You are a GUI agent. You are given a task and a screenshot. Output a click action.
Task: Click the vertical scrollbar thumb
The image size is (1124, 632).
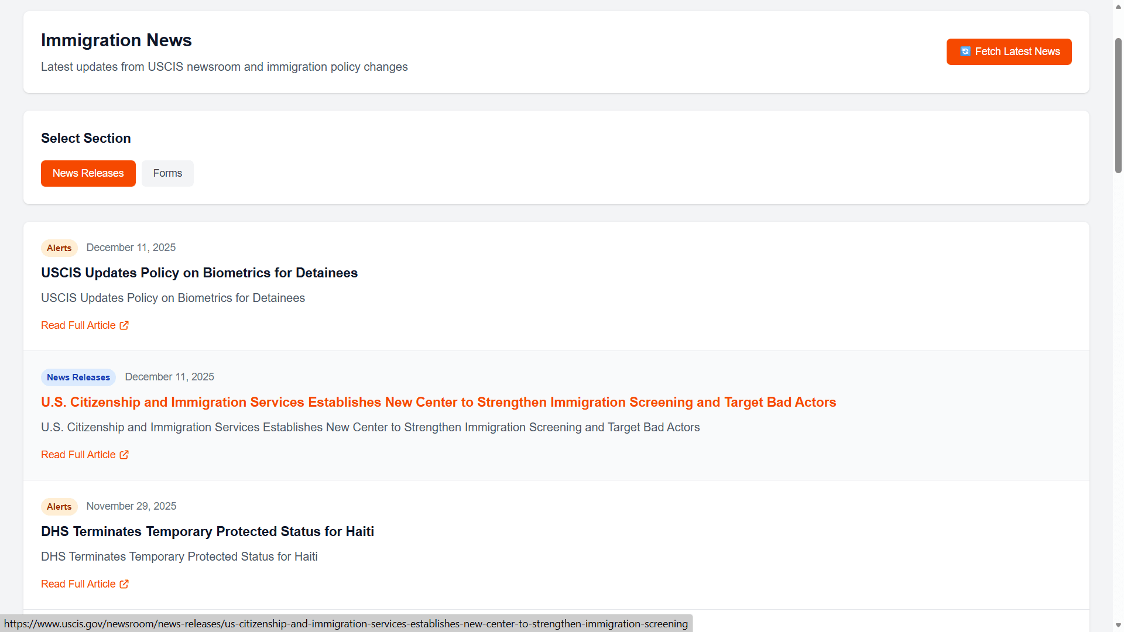point(1118,105)
